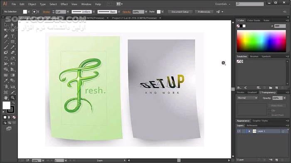The height and width of the screenshot is (163, 291).
Task: Open stroke weight dropdown arrow
Action: [x=68, y=12]
